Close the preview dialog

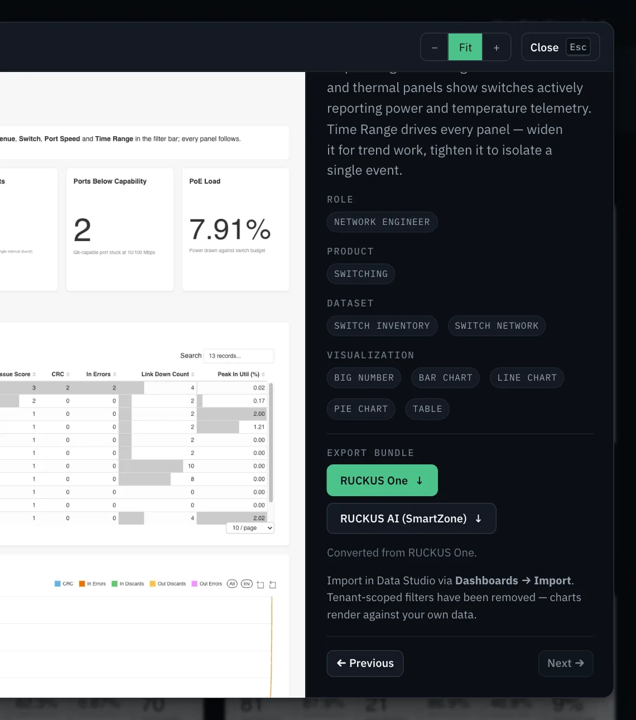[560, 47]
